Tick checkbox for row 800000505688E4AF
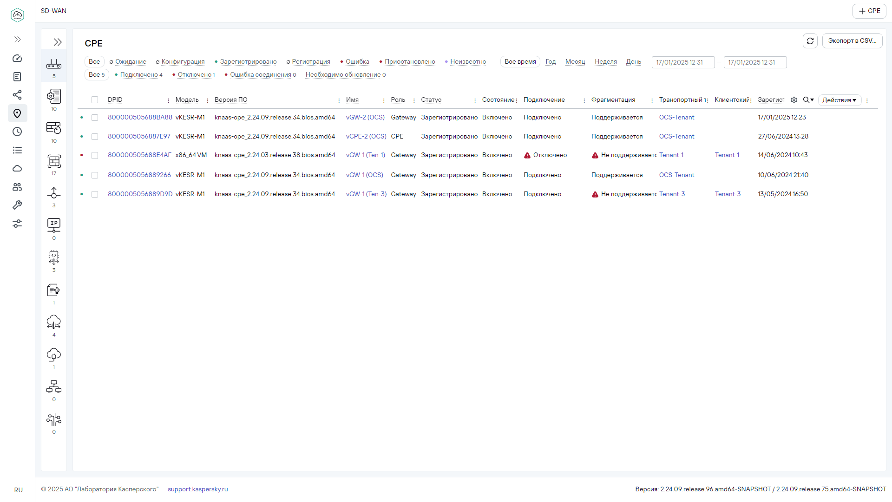 pyautogui.click(x=95, y=155)
